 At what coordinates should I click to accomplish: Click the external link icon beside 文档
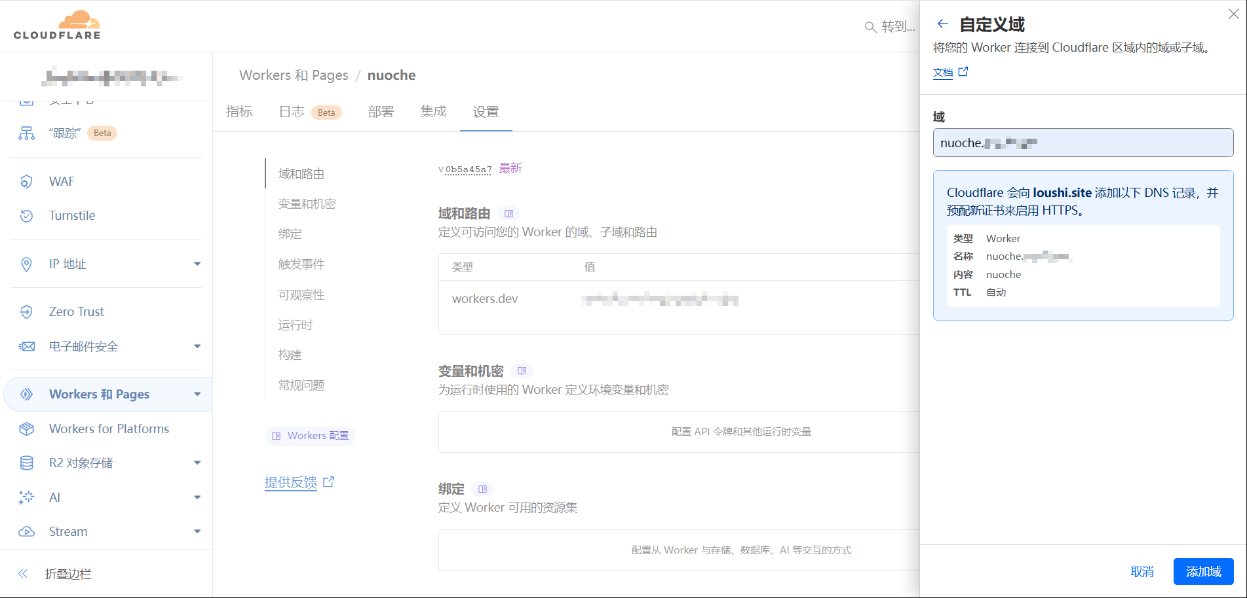pyautogui.click(x=963, y=72)
